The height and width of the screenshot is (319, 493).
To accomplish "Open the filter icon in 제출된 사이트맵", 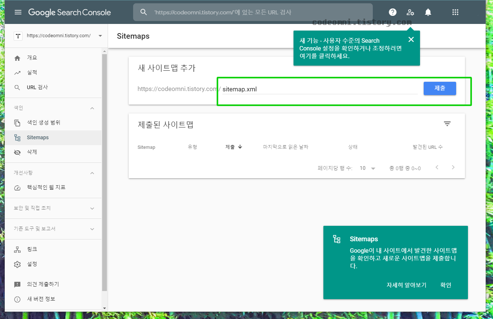I will click(x=447, y=124).
